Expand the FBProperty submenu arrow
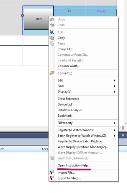The image size is (127, 193). coord(115,123)
